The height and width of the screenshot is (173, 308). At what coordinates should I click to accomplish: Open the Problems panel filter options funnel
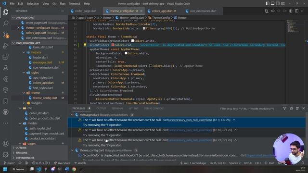pyautogui.click(x=284, y=108)
